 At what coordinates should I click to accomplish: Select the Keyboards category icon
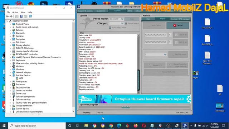click(14, 60)
